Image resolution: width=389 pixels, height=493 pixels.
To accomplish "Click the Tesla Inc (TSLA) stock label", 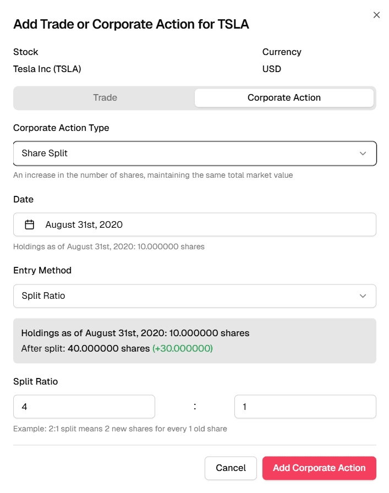I will click(47, 69).
